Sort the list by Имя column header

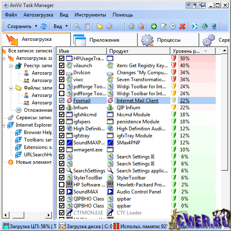coord(81,51)
